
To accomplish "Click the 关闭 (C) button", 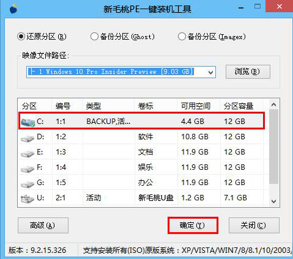I will pyautogui.click(x=254, y=225).
